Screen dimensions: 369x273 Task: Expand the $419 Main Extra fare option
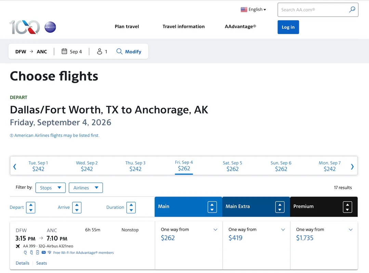pos(283,230)
